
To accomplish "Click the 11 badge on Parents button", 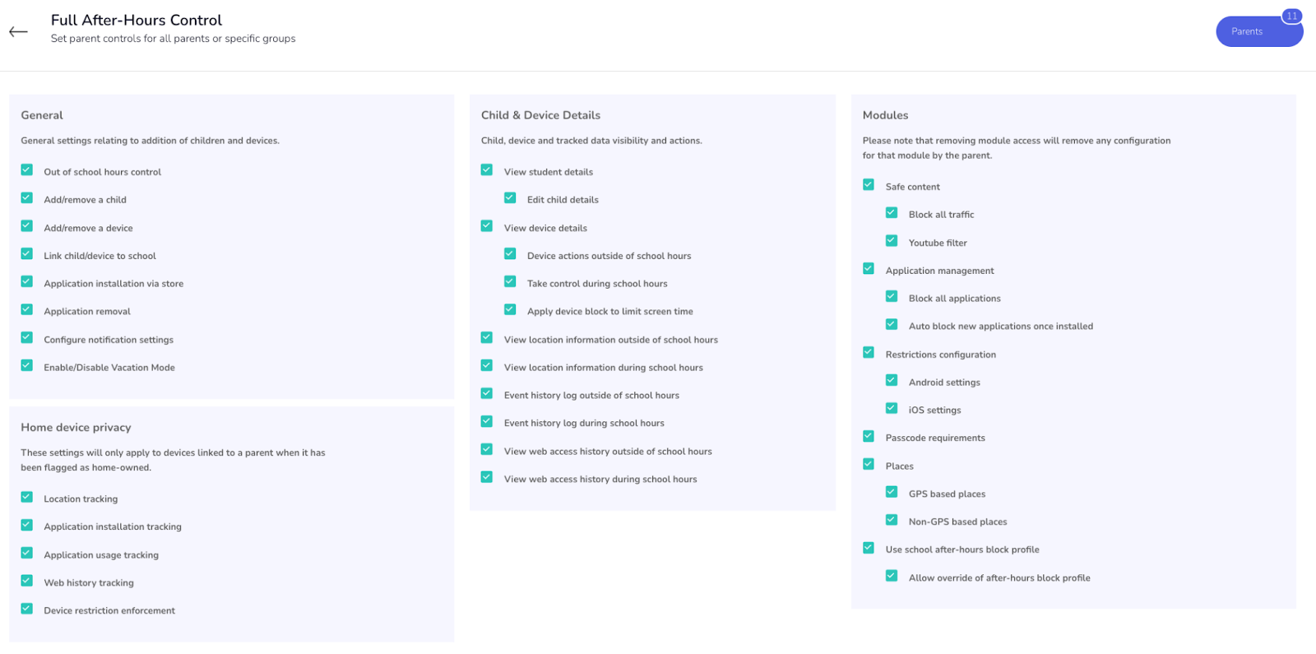I will [1292, 16].
